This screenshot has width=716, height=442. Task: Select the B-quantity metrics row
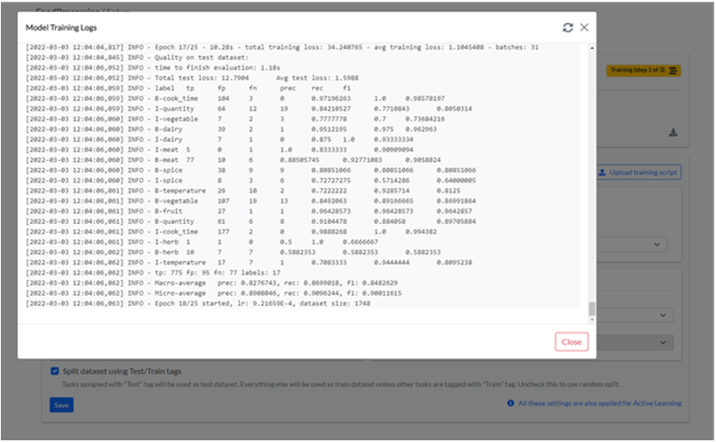[x=251, y=221]
